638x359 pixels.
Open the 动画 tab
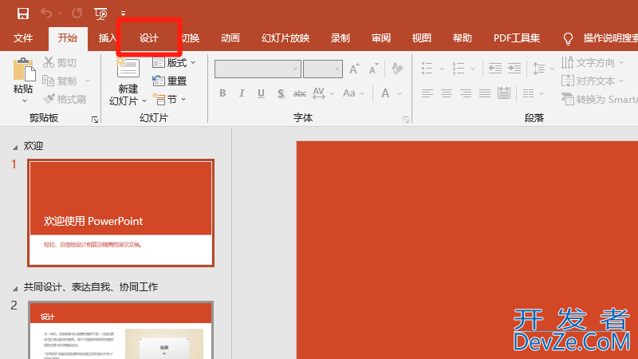click(230, 38)
